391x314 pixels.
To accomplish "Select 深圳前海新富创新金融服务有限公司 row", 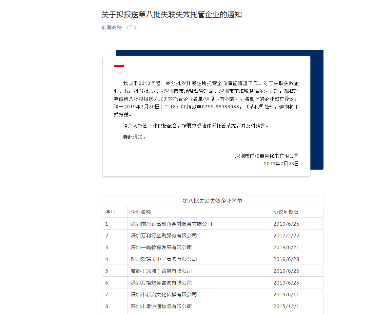I will pyautogui.click(x=212, y=224).
